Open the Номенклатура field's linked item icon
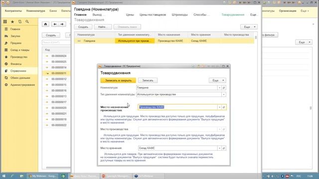 [x=224, y=88]
